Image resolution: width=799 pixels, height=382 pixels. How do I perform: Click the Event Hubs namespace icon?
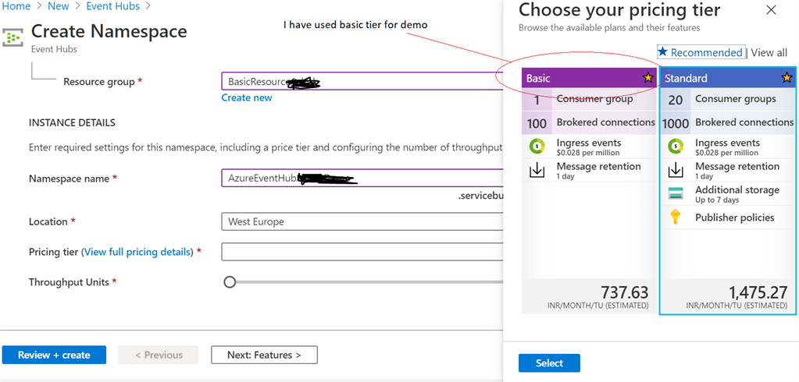pyautogui.click(x=13, y=37)
